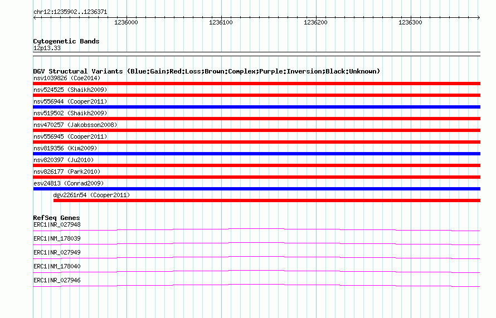Select the ERC1|NM_178039 gene label
496x318 pixels.
(x=57, y=239)
